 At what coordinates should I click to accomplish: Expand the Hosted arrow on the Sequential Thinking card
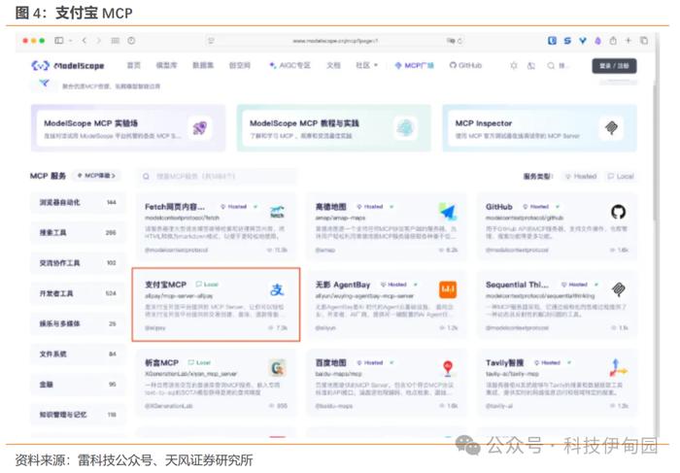tap(596, 285)
